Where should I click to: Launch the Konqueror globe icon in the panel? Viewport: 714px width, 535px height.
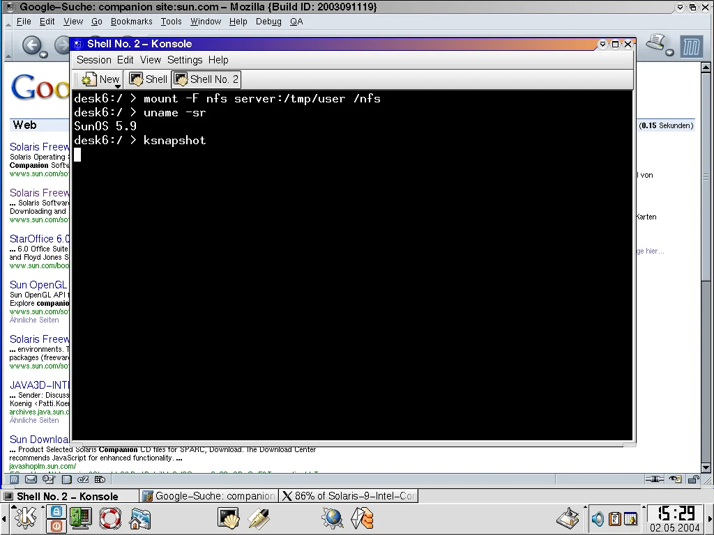coord(333,518)
